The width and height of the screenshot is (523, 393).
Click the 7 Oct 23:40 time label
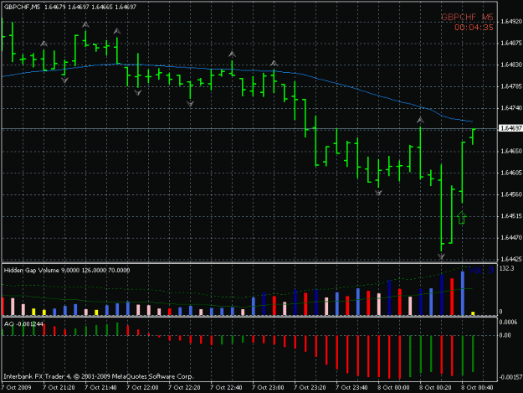pos(351,388)
